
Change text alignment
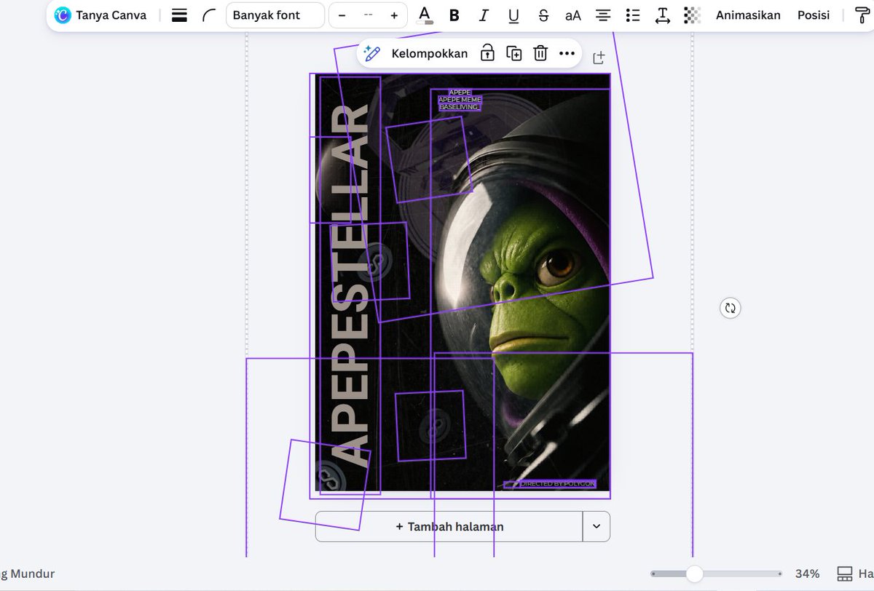(x=603, y=15)
